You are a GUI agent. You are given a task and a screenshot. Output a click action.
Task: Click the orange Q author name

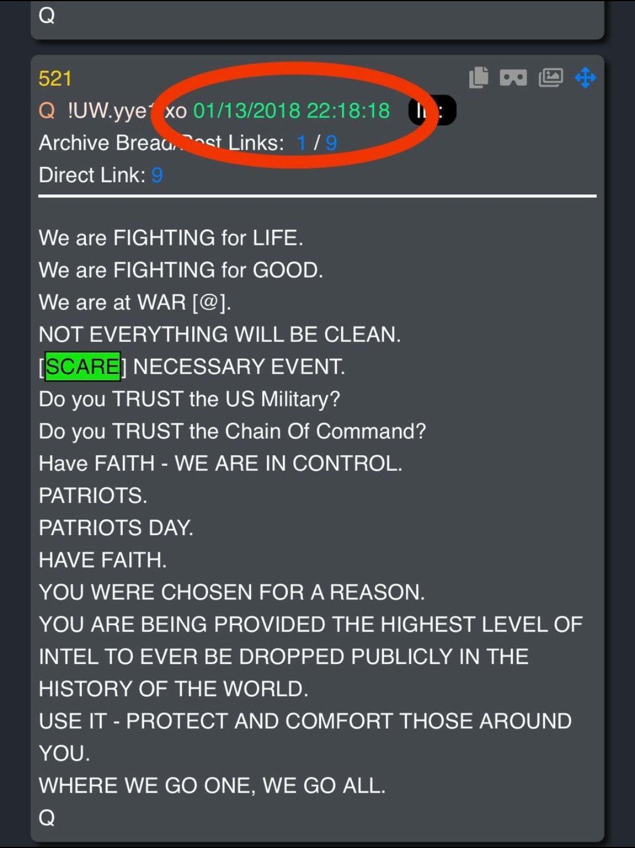(x=47, y=111)
